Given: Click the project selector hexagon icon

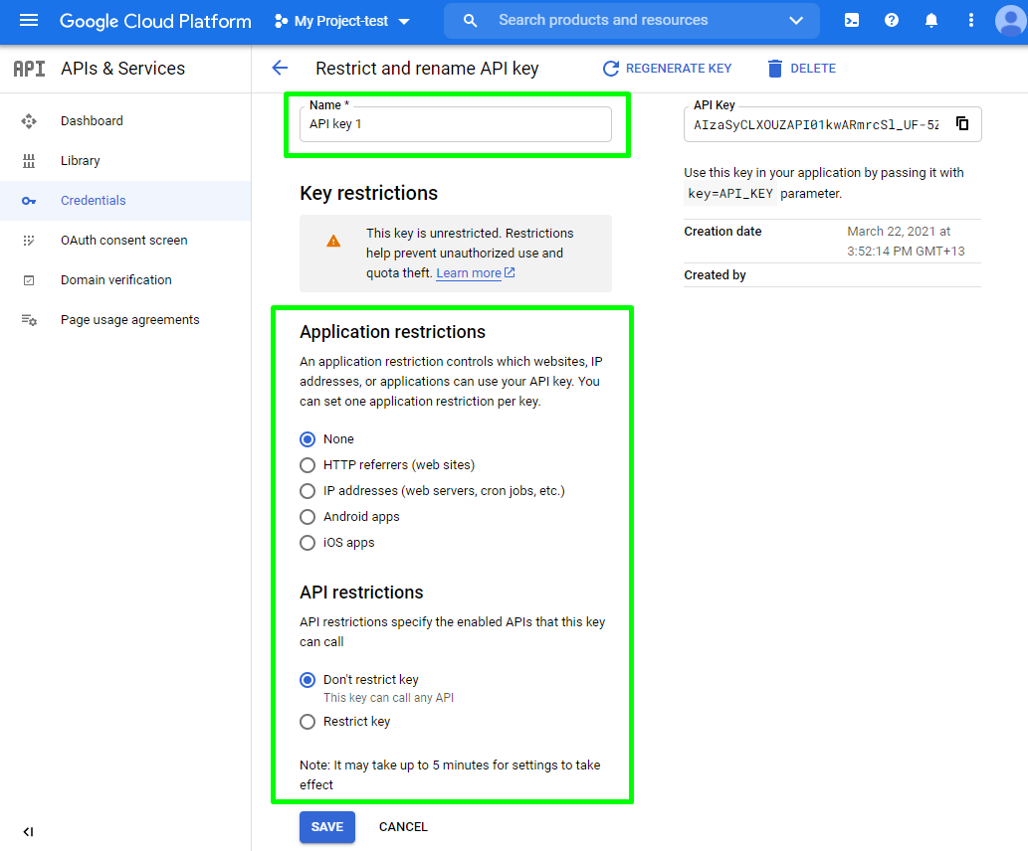Looking at the screenshot, I should (x=281, y=21).
